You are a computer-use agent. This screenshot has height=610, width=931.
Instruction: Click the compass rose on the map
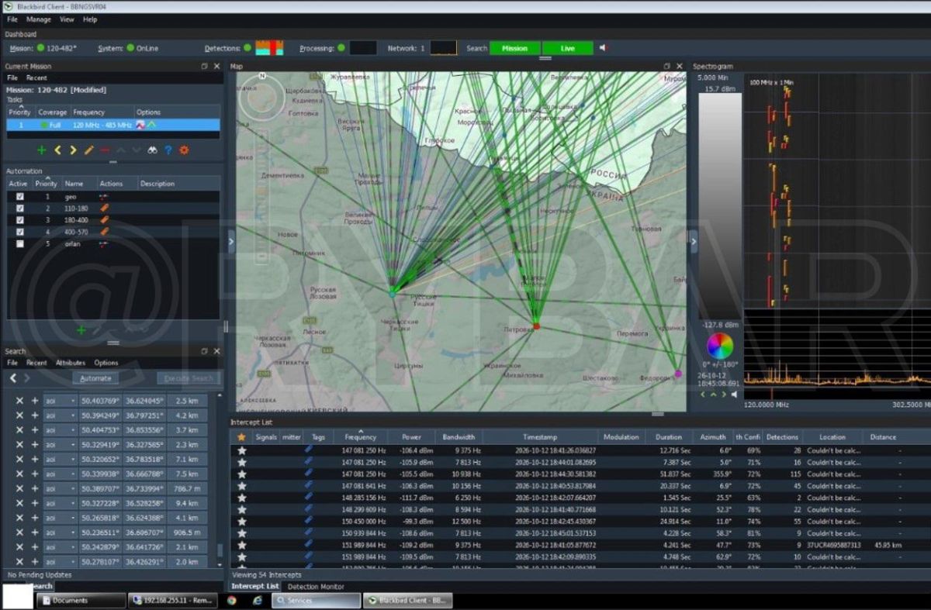pos(262,96)
